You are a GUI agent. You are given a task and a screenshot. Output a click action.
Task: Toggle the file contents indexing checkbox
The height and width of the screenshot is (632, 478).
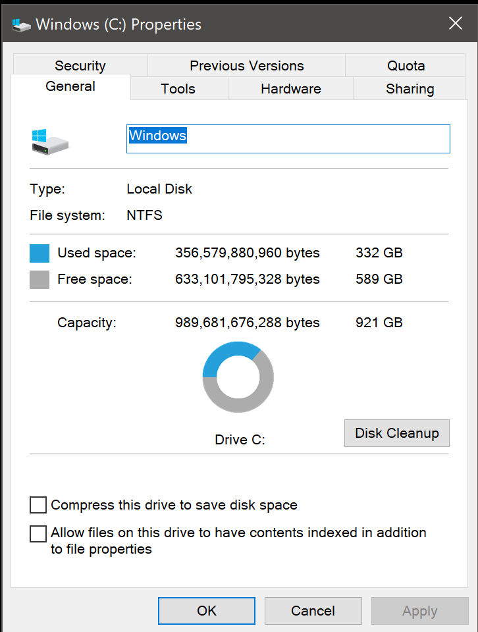pyautogui.click(x=39, y=533)
